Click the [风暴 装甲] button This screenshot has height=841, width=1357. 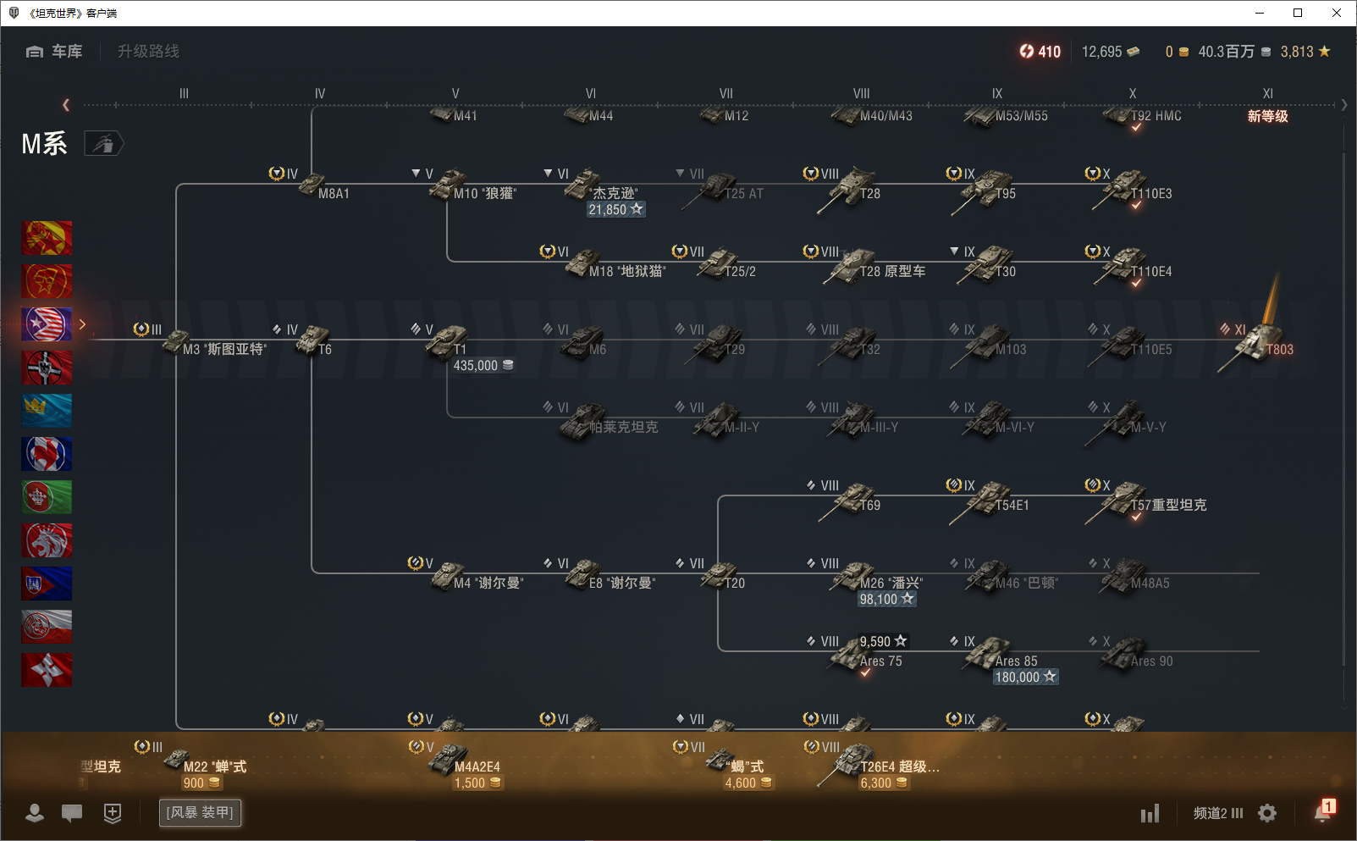pos(200,813)
